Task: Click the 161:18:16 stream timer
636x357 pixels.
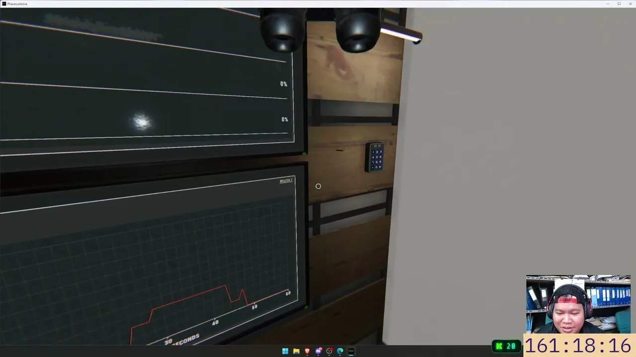Action: click(578, 345)
